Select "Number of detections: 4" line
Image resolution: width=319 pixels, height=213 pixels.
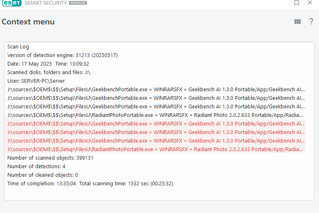[36, 166]
